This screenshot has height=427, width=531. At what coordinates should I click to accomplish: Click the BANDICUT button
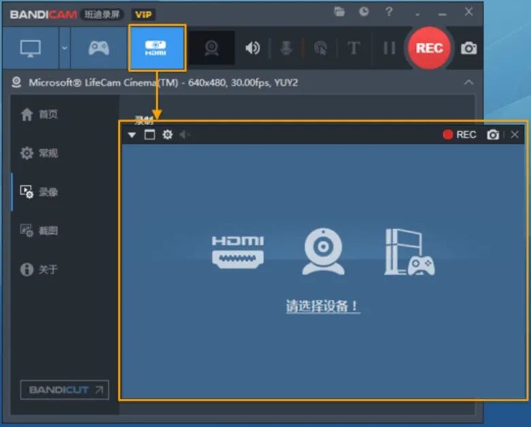(65, 390)
